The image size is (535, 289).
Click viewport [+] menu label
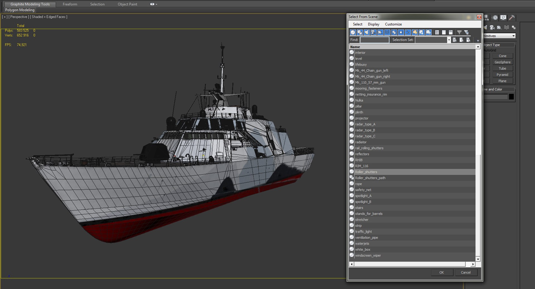5,17
